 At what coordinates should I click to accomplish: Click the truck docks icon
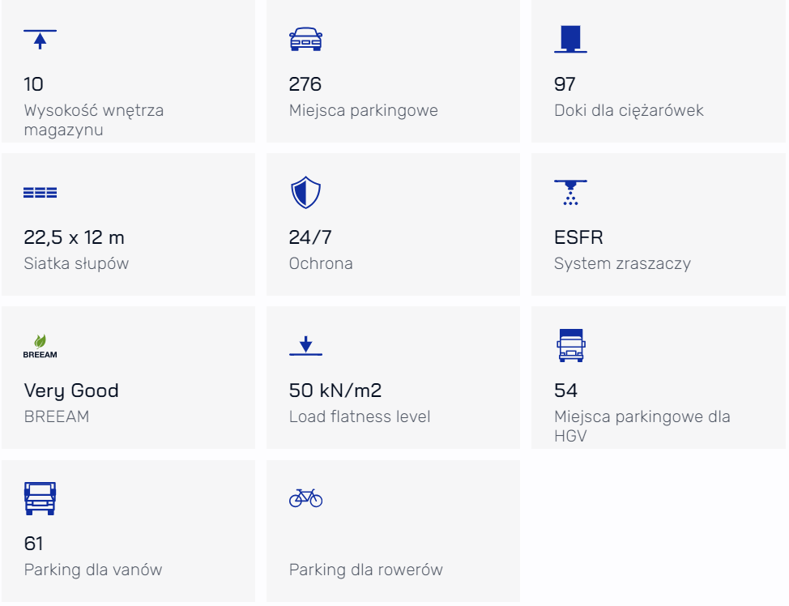coord(570,39)
